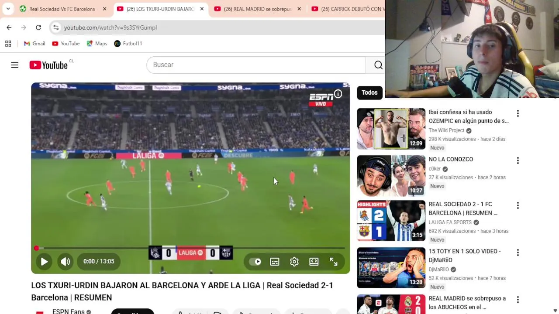Go back to the previous page

tap(9, 27)
